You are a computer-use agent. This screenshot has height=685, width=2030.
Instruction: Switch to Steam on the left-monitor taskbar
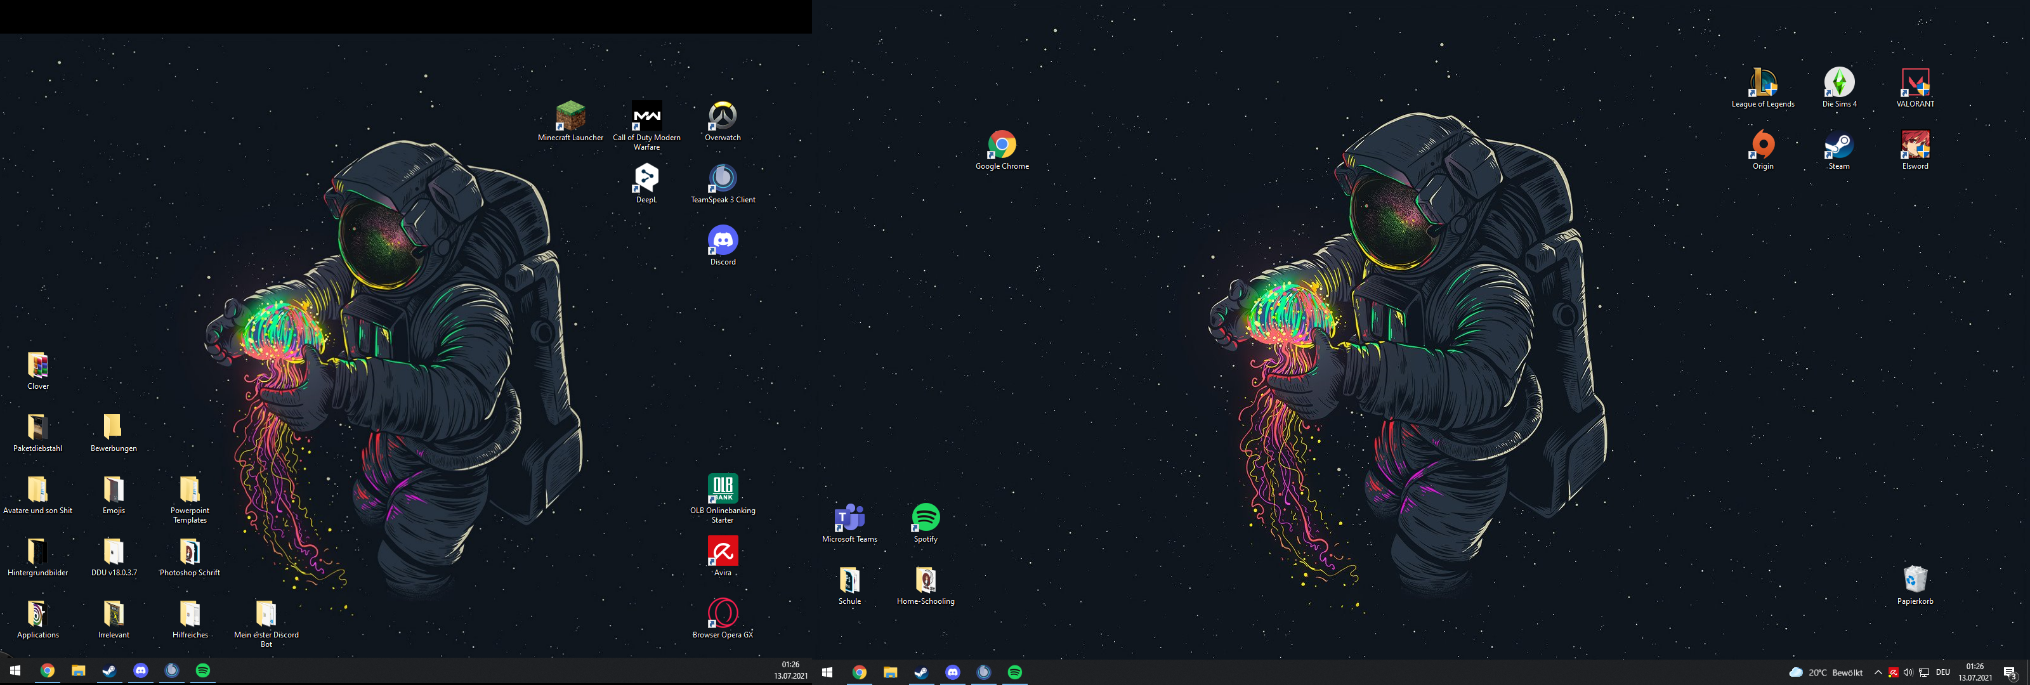(x=110, y=671)
